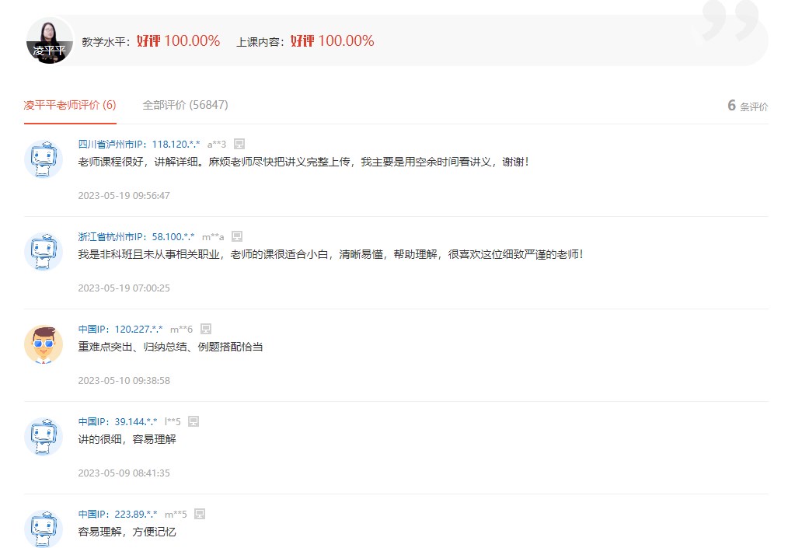788x548 pixels.
Task: Click the review 讲的很细，容易理解
Action: click(x=127, y=439)
